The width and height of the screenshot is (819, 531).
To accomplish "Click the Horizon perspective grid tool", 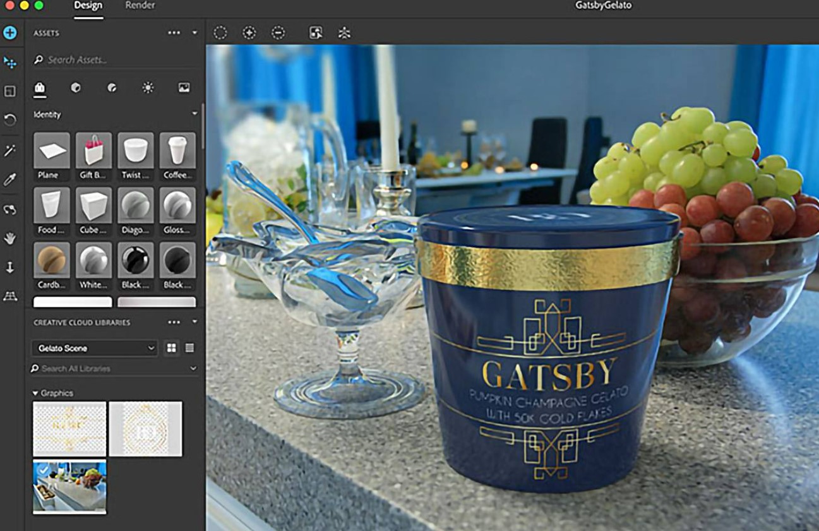I will click(10, 296).
